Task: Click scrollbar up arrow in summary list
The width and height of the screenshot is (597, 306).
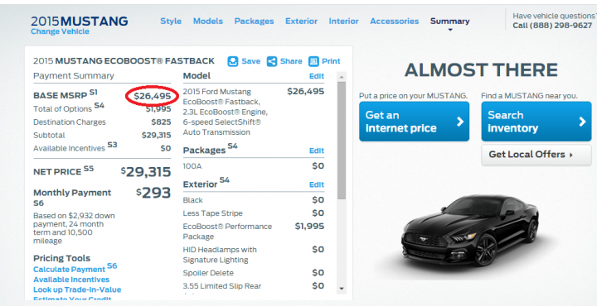Action: (x=342, y=77)
